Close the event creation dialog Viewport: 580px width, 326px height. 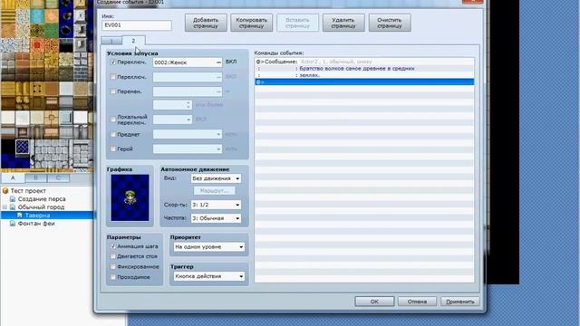[x=472, y=2]
